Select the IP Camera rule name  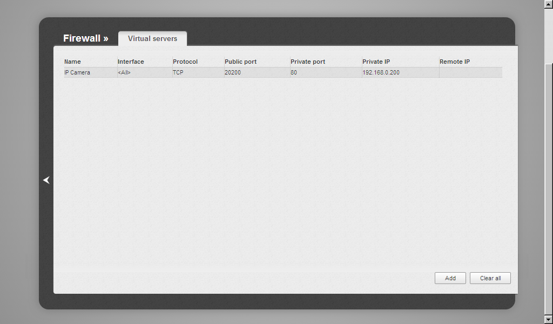tap(77, 72)
